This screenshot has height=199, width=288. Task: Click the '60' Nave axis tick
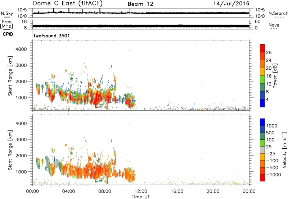[257, 22]
